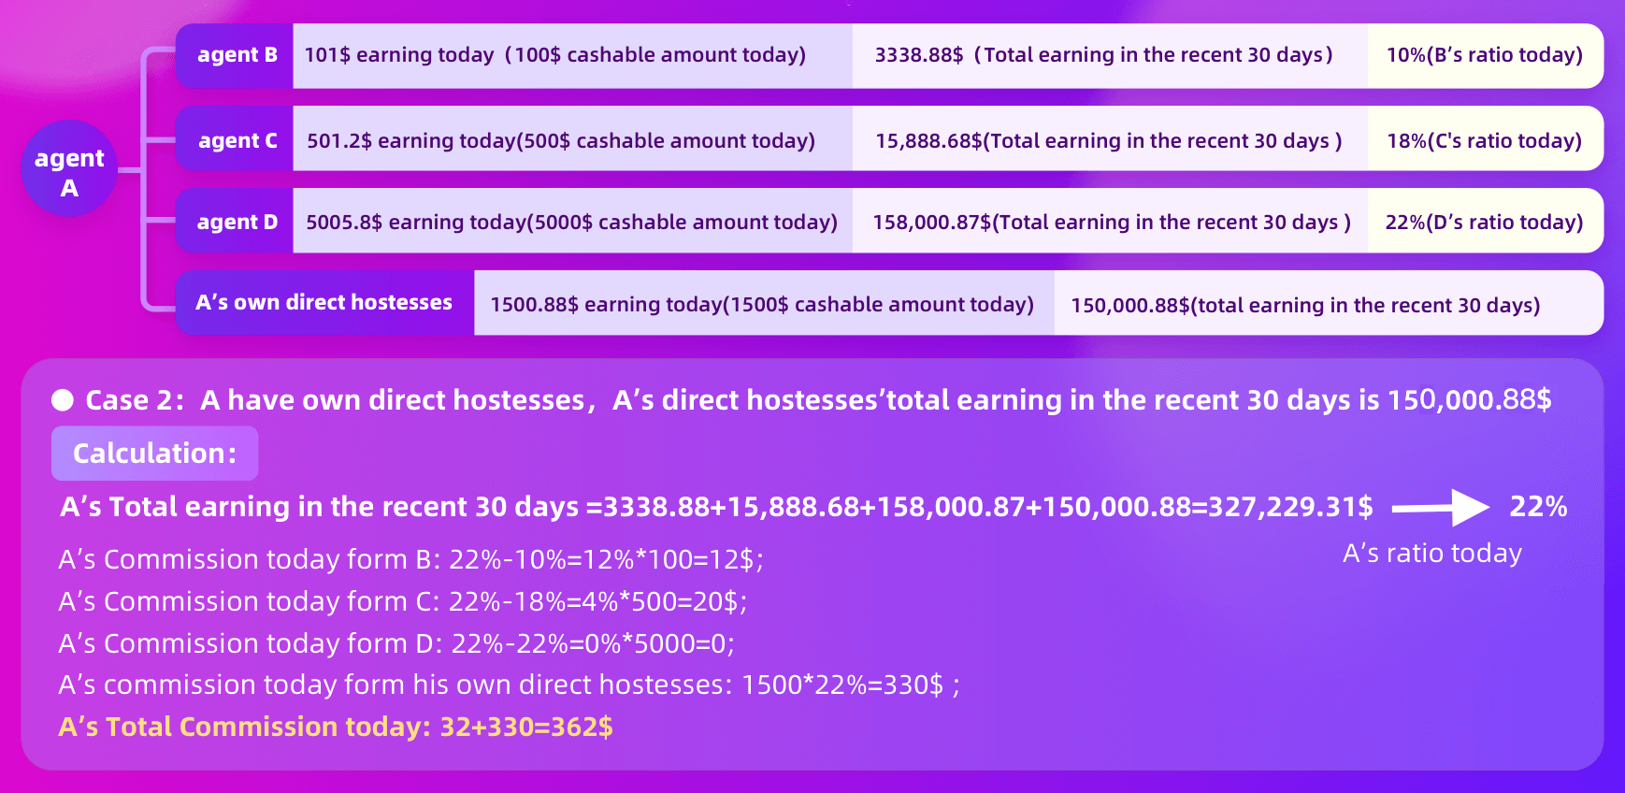Select the agent C label
The width and height of the screenshot is (1625, 793).
click(x=237, y=140)
